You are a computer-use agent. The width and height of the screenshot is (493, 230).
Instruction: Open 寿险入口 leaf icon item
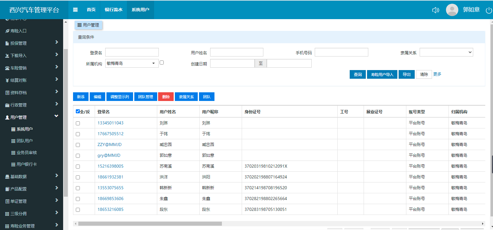click(x=7, y=31)
